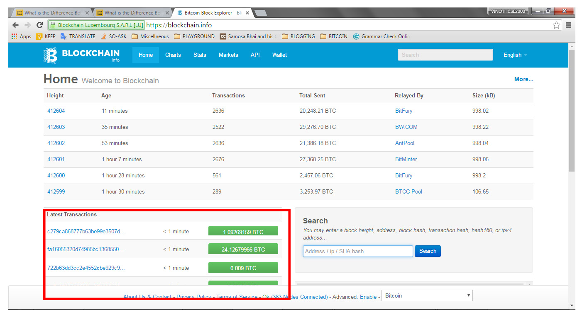Screen dimensions: 587x310
Task: Open block height 412603
Action: (56, 127)
